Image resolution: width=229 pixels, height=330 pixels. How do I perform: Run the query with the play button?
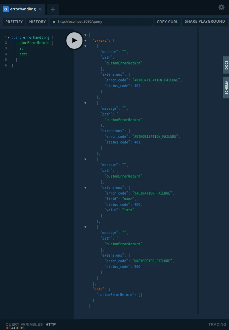pyautogui.click(x=75, y=41)
